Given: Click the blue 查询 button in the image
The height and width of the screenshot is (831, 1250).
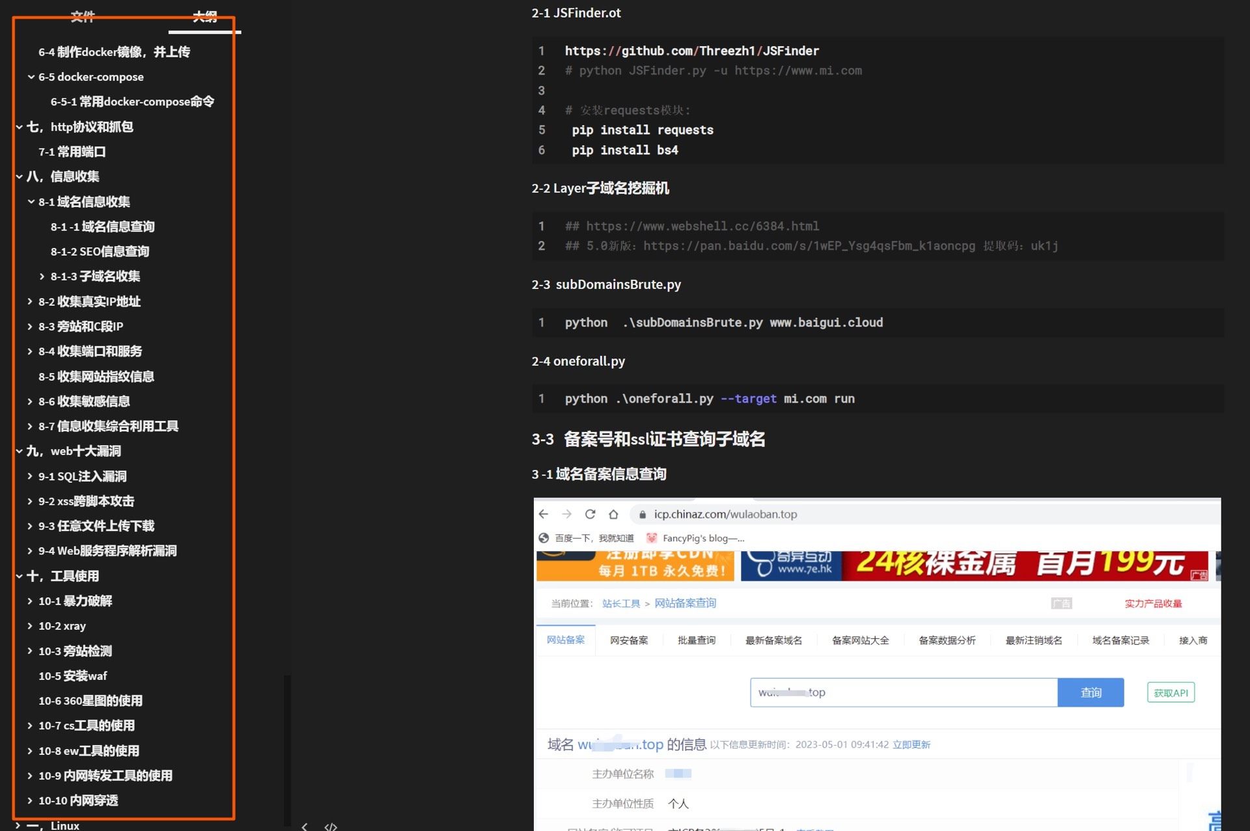Looking at the screenshot, I should (x=1090, y=692).
